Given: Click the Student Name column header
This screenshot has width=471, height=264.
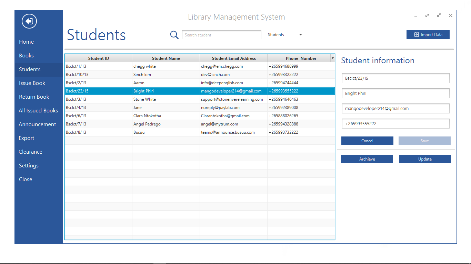Looking at the screenshot, I should click(x=166, y=58).
